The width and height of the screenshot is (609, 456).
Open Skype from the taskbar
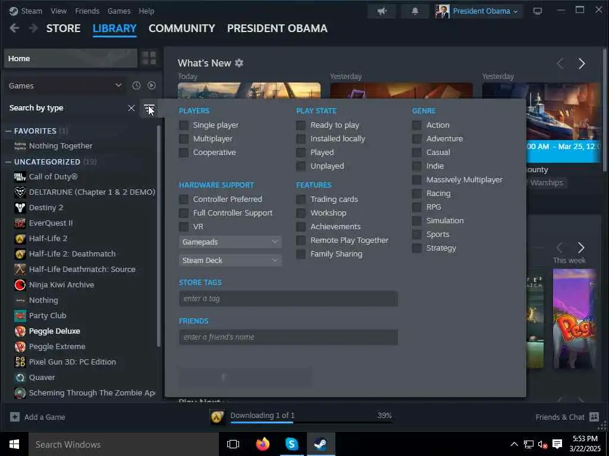(x=291, y=444)
